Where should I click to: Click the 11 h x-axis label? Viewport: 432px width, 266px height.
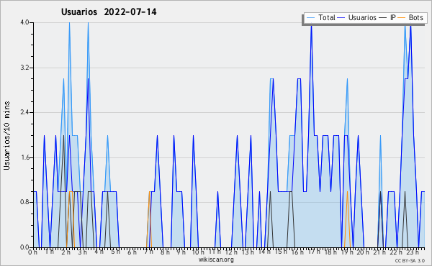215,252
